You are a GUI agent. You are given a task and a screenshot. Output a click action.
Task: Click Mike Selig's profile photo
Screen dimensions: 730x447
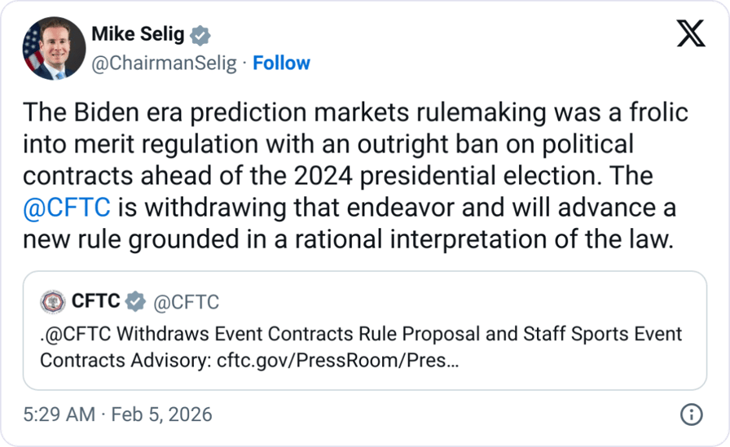pyautogui.click(x=54, y=48)
